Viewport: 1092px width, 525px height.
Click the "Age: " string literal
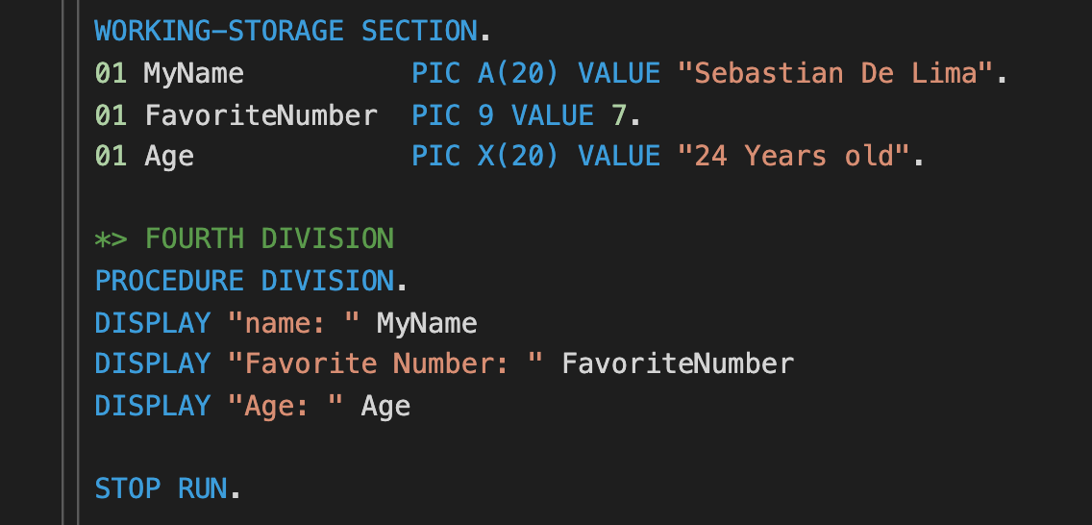point(285,406)
